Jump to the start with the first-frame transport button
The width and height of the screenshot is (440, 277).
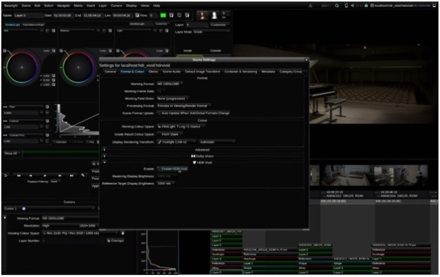[18, 176]
